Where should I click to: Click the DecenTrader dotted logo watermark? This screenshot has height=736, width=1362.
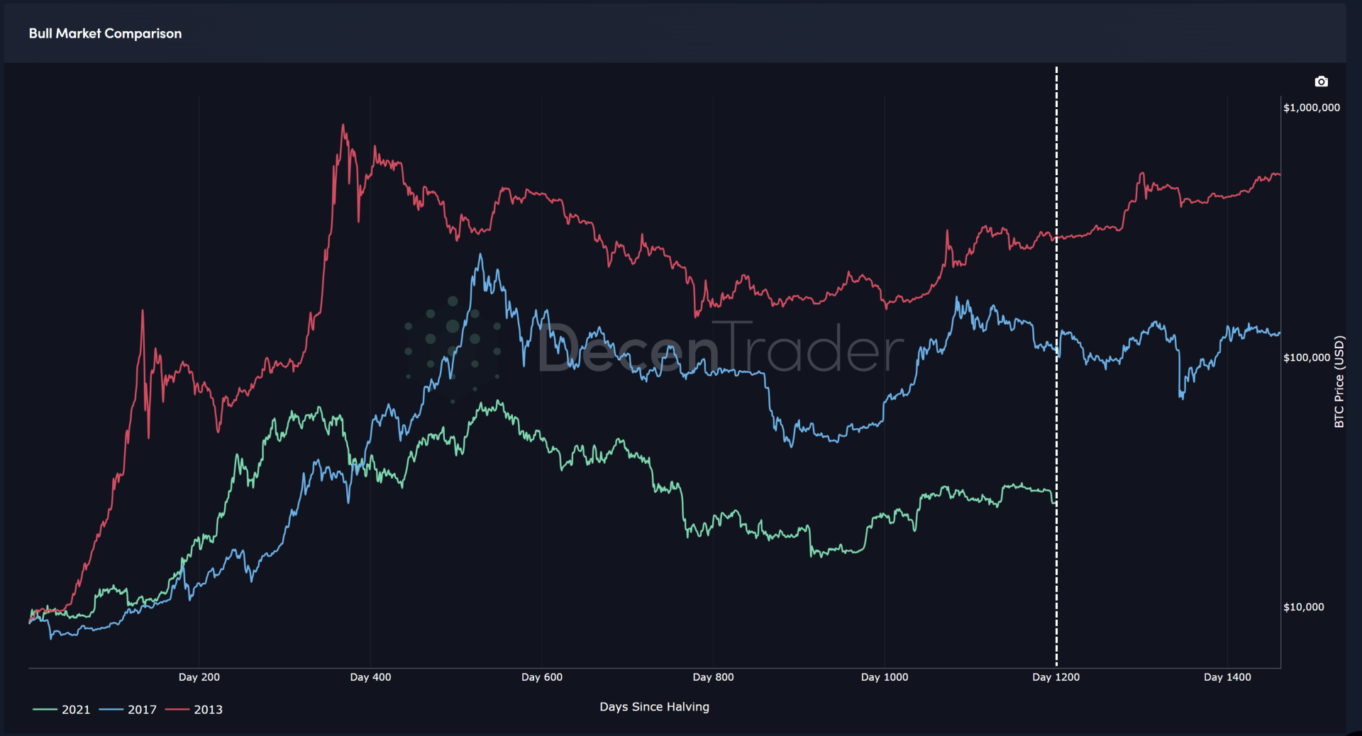coord(453,347)
